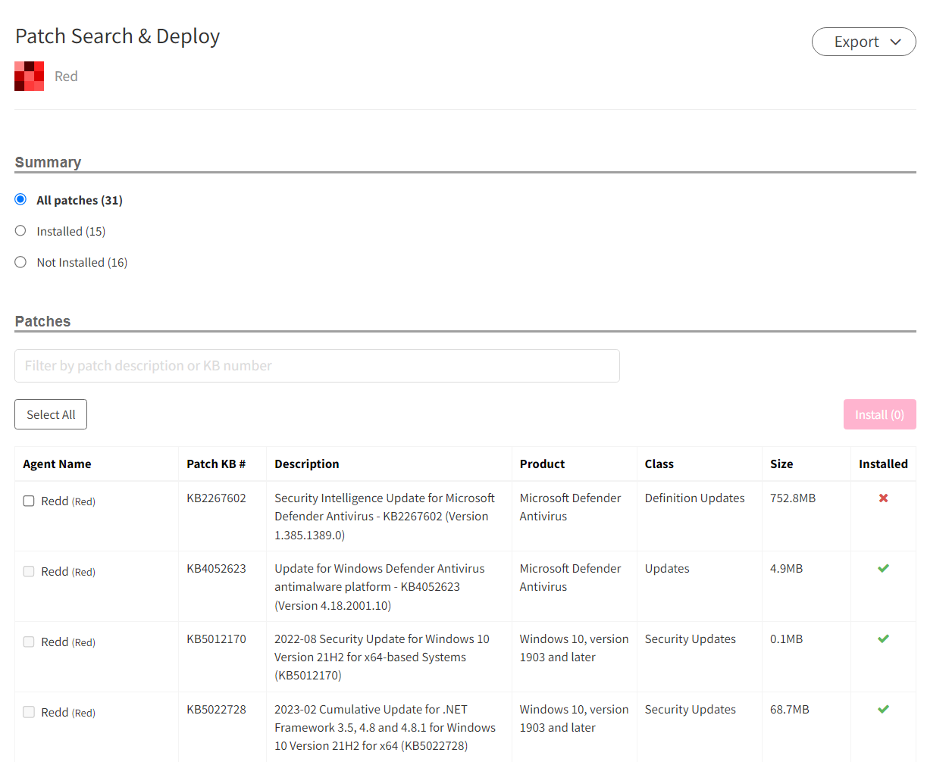Click the Patch Search & Deploy page title
The image size is (927, 762).
(117, 36)
